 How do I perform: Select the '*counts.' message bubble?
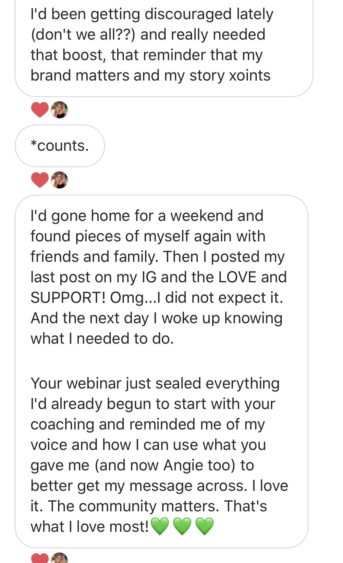[60, 146]
